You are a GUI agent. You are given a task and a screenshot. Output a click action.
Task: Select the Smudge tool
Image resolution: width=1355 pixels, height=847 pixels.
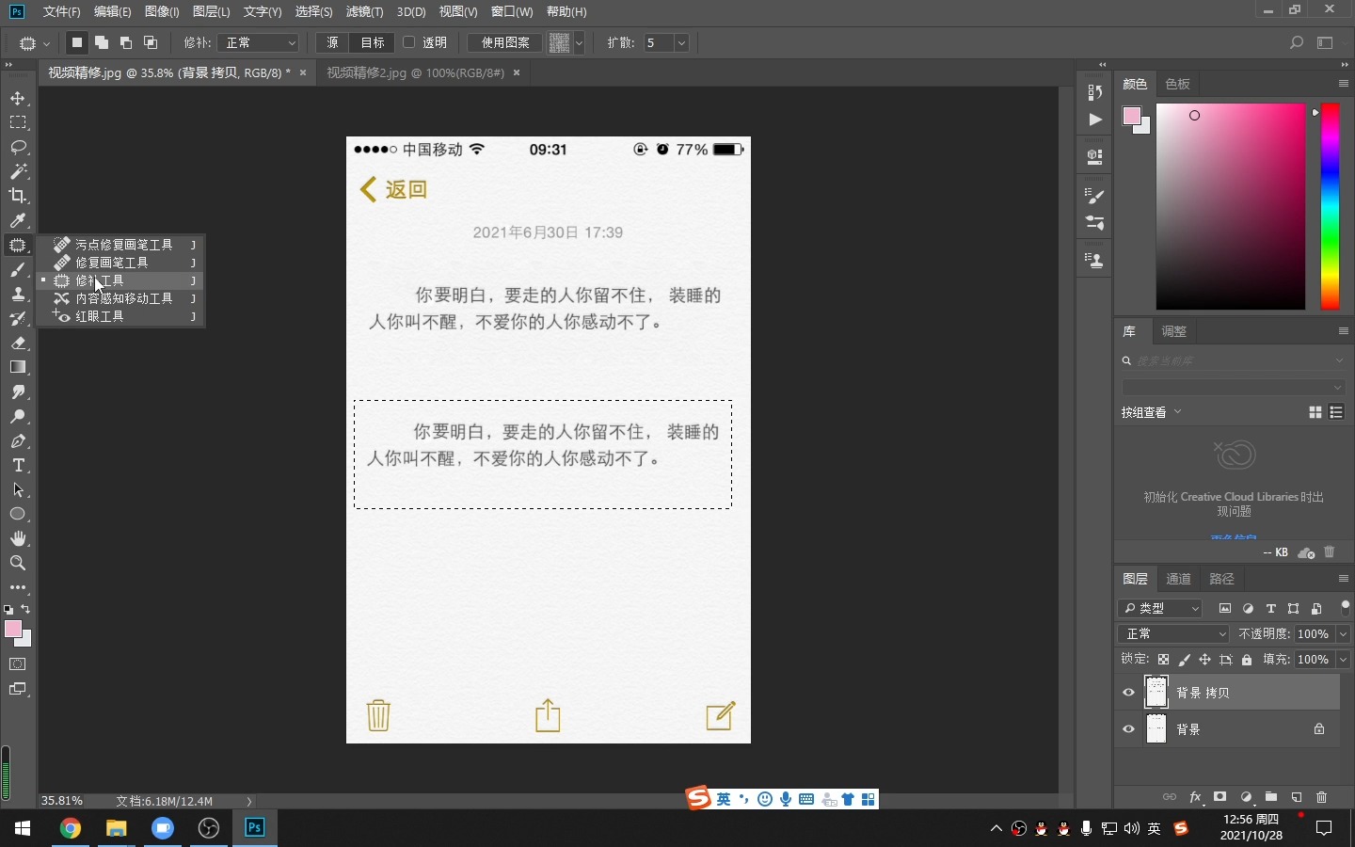tap(18, 392)
